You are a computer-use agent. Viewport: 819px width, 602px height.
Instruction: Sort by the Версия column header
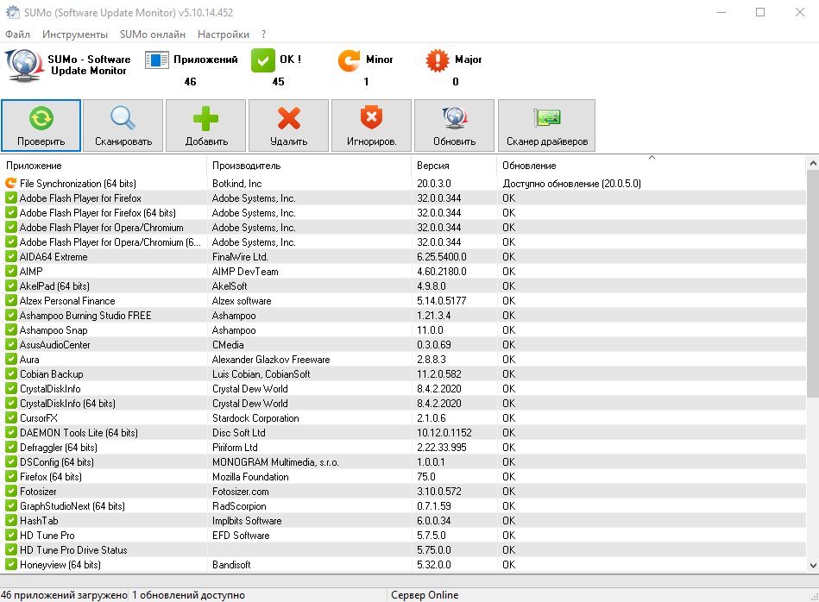tap(432, 166)
